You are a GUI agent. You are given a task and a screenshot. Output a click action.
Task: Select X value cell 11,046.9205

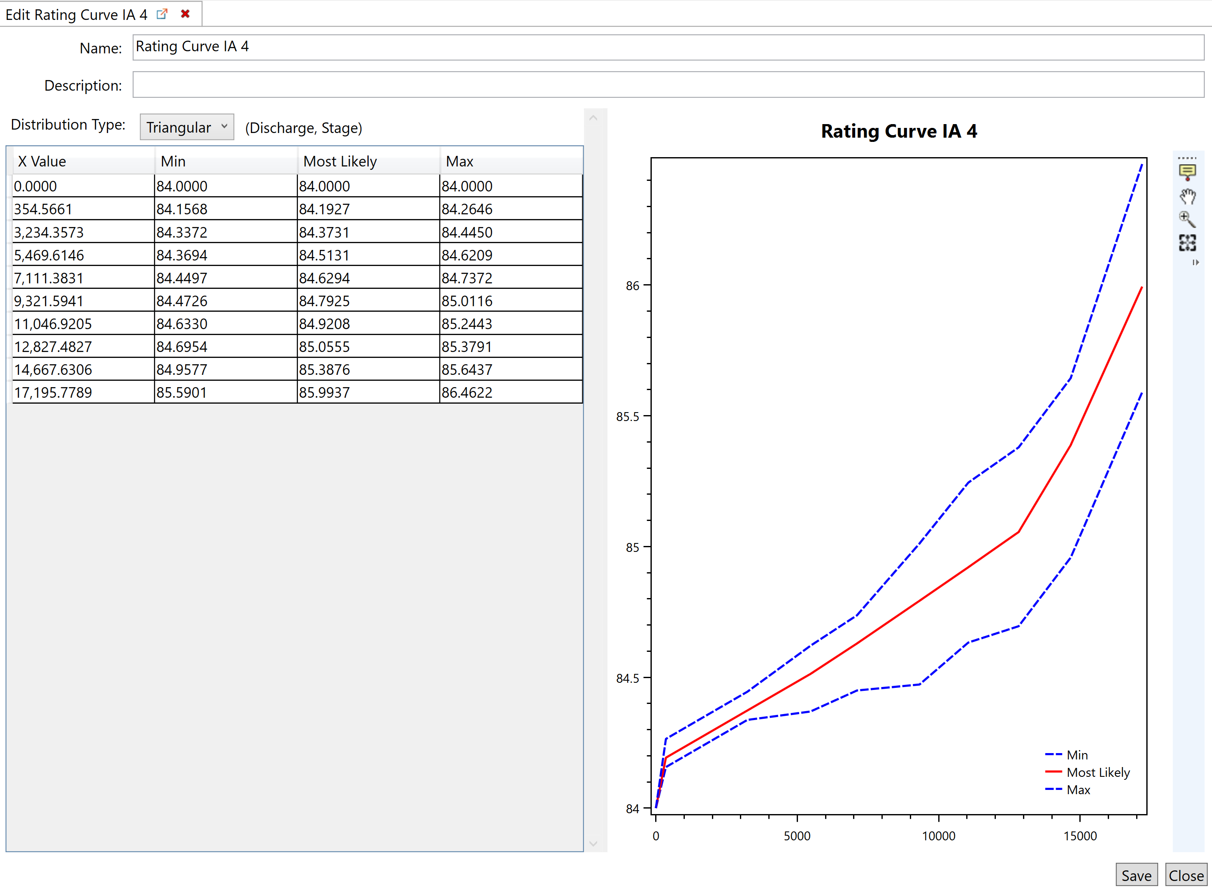[83, 324]
